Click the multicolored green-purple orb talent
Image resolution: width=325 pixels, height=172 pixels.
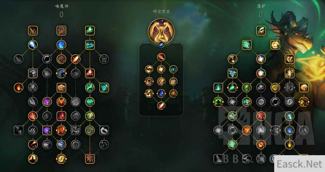tap(90, 130)
